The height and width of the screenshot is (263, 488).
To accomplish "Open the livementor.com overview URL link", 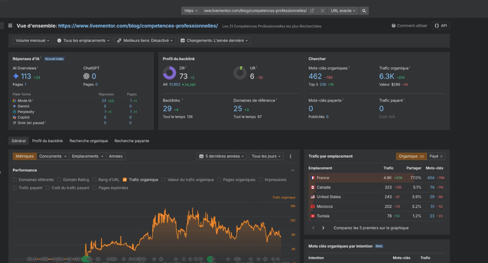I will [138, 26].
